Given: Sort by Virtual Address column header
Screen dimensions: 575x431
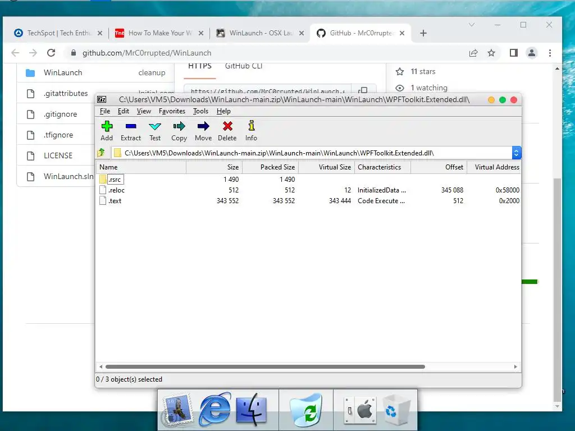Looking at the screenshot, I should coord(494,167).
